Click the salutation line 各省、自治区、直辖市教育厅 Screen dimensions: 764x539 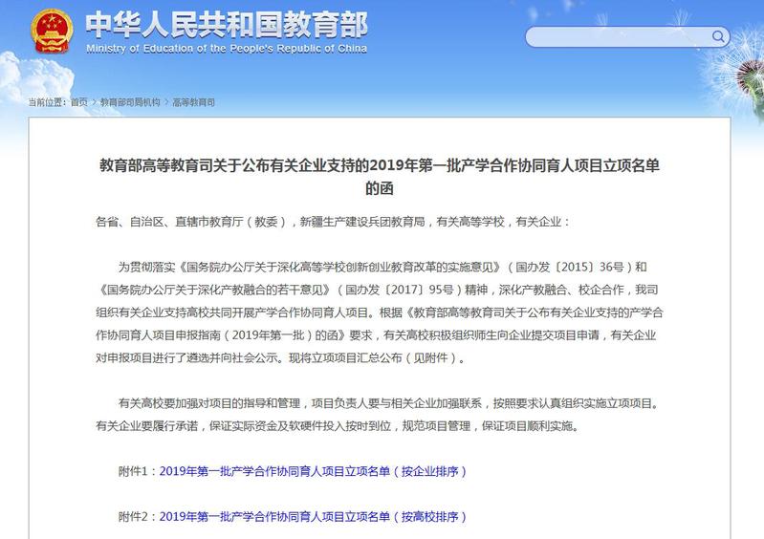[x=333, y=222]
